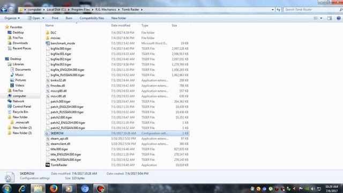Open the Organize dropdown menu
The image size is (343, 193).
click(12, 18)
